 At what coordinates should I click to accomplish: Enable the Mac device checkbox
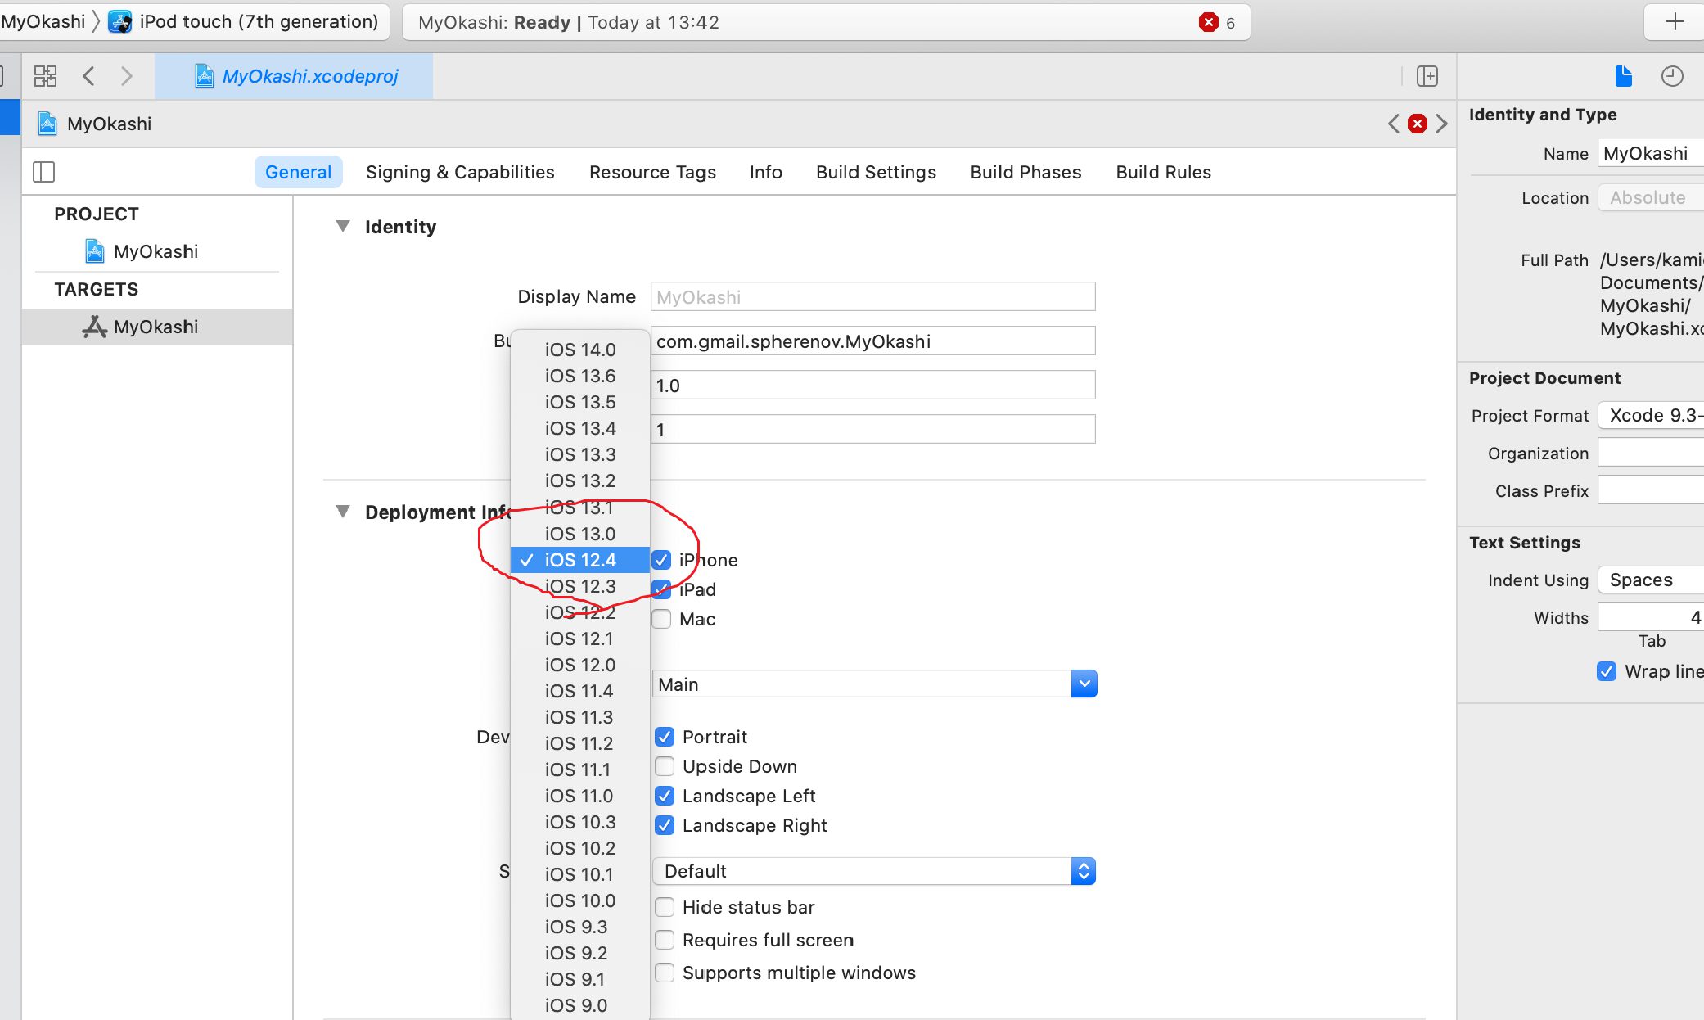661,619
